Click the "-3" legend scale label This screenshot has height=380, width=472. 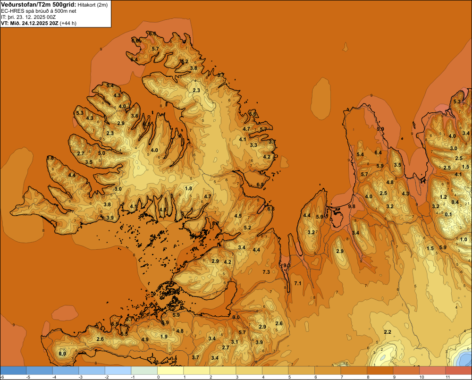point(79,377)
